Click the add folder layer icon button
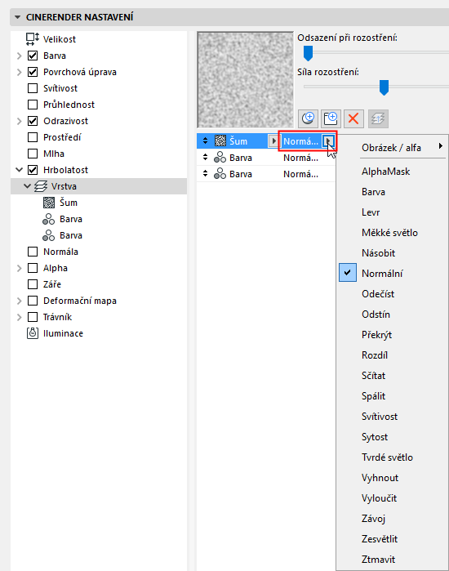The height and width of the screenshot is (571, 449). (x=331, y=118)
